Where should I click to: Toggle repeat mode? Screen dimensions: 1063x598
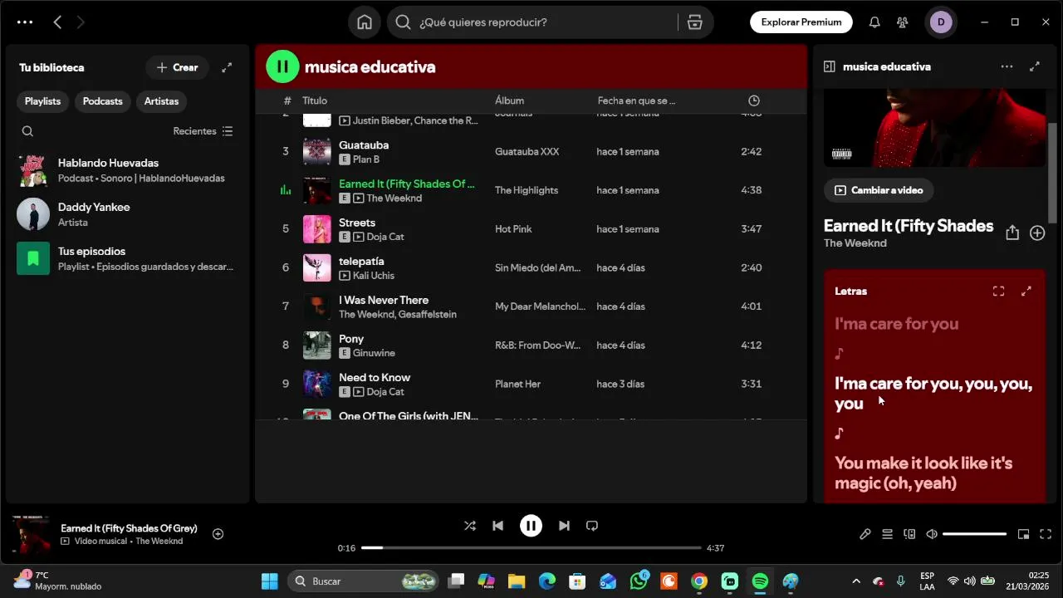[x=592, y=526]
